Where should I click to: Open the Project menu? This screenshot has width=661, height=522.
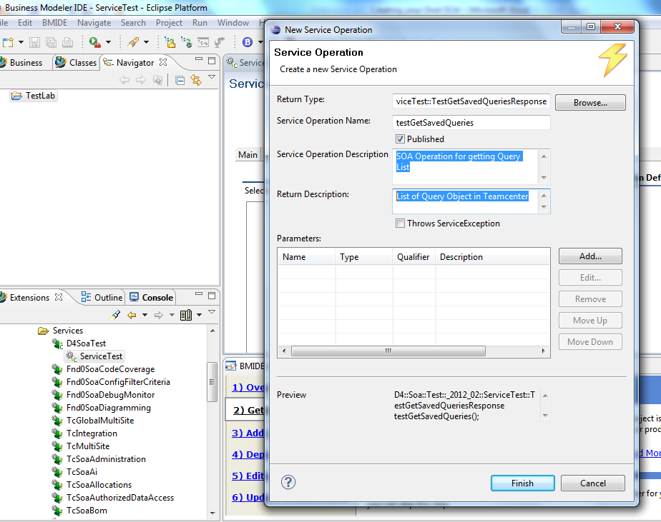pyautogui.click(x=169, y=23)
